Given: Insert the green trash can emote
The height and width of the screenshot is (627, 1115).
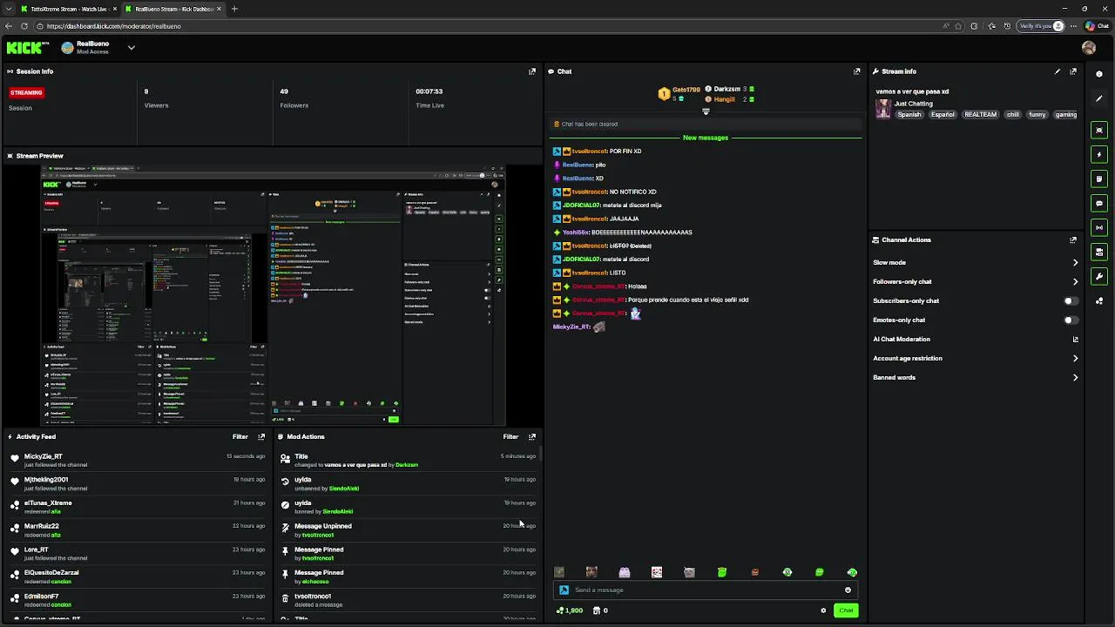Looking at the screenshot, I should pos(722,572).
